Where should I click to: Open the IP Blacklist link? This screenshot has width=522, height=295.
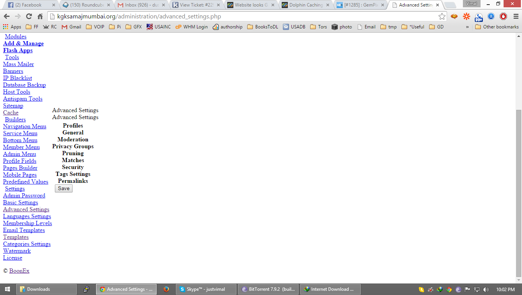point(18,78)
